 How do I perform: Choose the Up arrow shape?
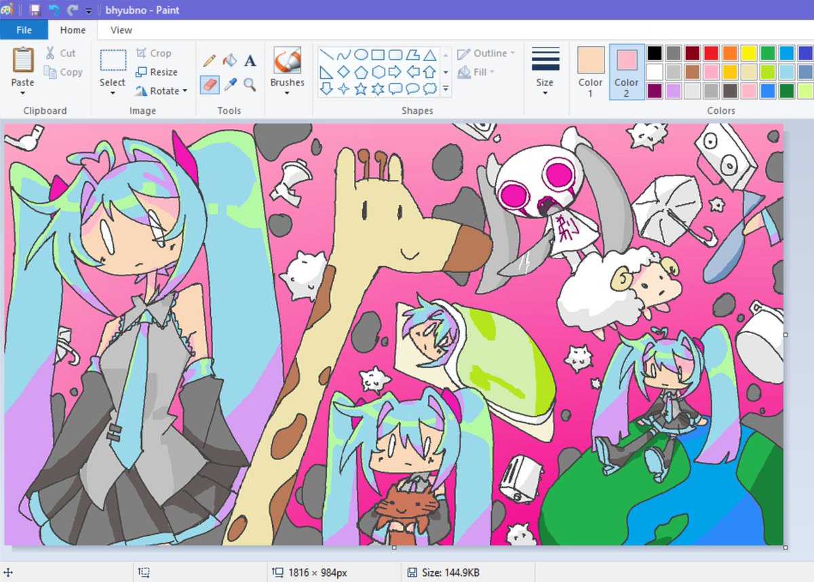tap(429, 72)
